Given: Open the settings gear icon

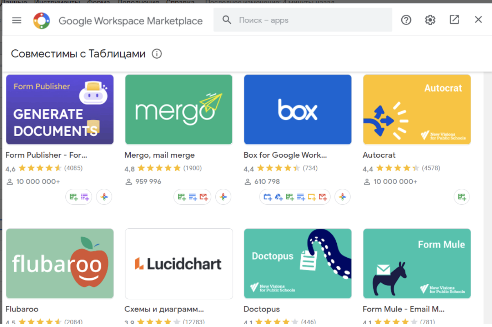Looking at the screenshot, I should (430, 20).
